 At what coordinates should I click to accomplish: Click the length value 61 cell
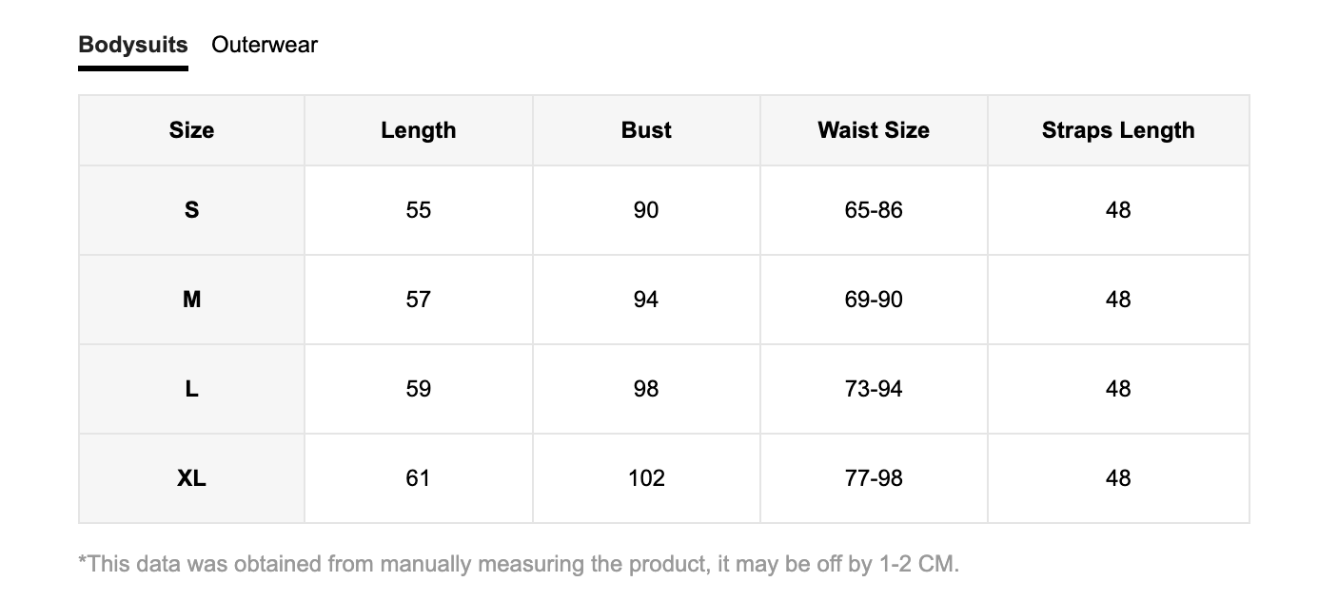pos(419,478)
